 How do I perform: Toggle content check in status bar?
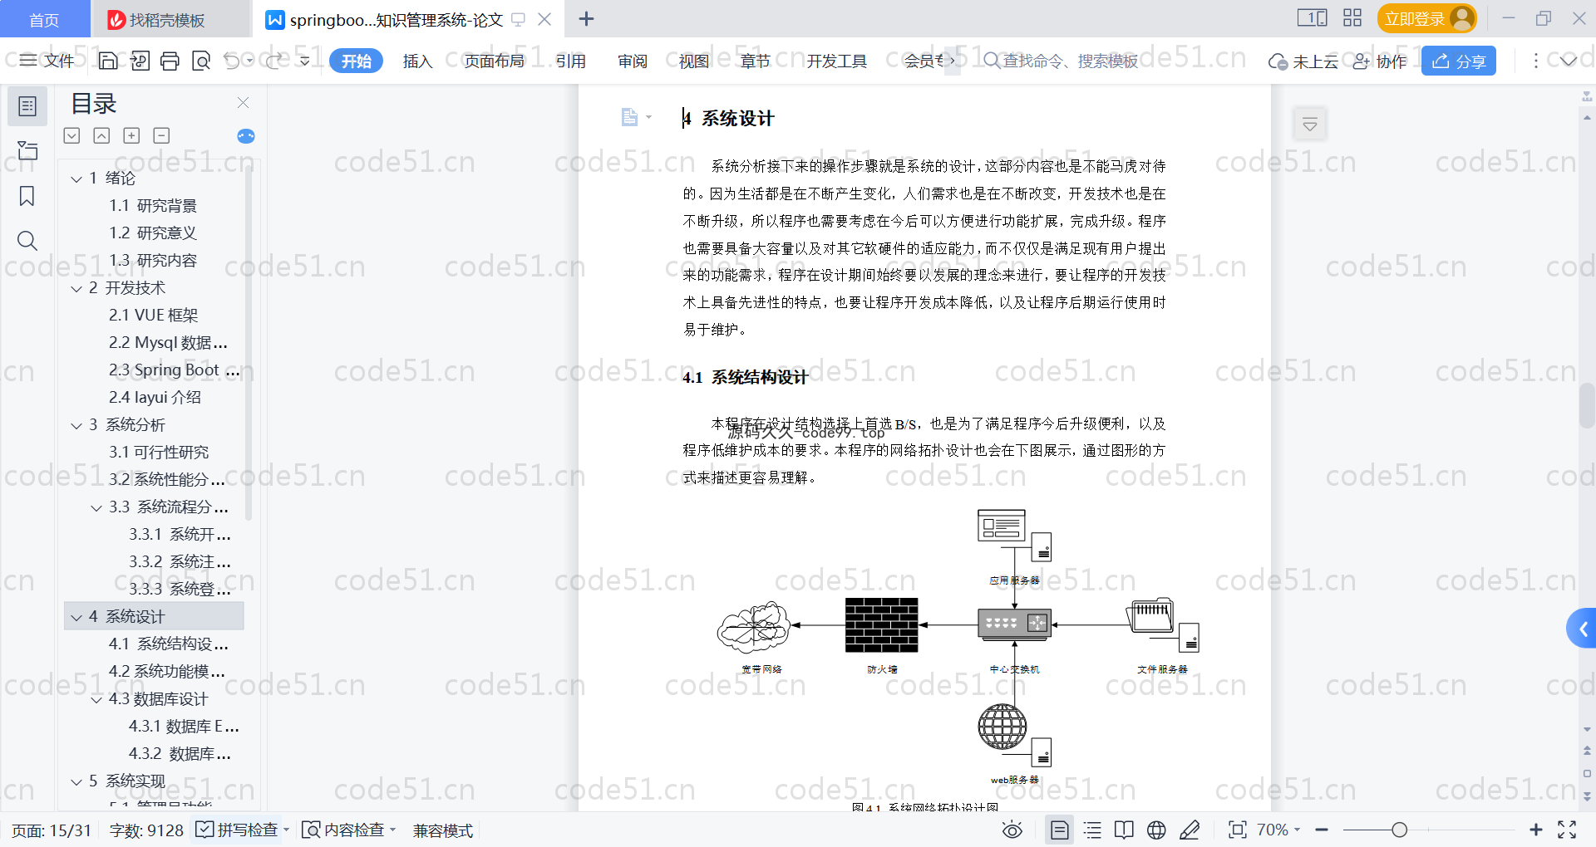click(348, 830)
